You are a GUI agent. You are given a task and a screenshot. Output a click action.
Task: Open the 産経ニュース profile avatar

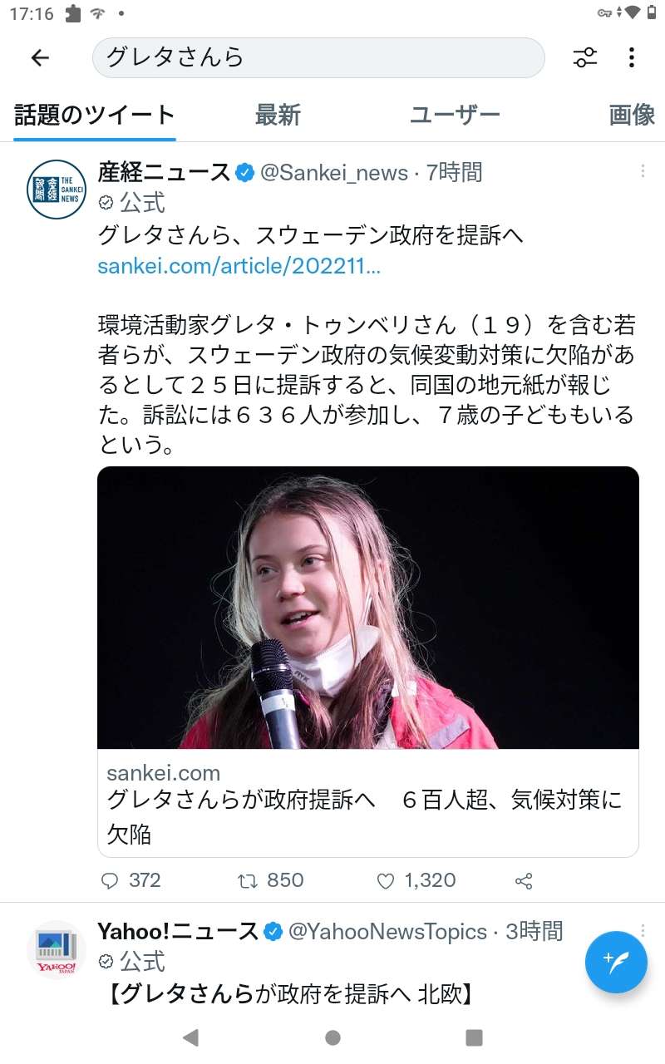(x=57, y=190)
